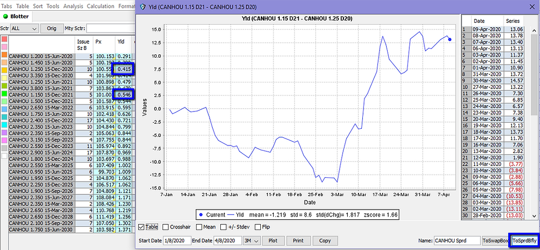The height and width of the screenshot is (250, 540).
Task: Click the cyan color swatch in Blotter
Action: 4,125
